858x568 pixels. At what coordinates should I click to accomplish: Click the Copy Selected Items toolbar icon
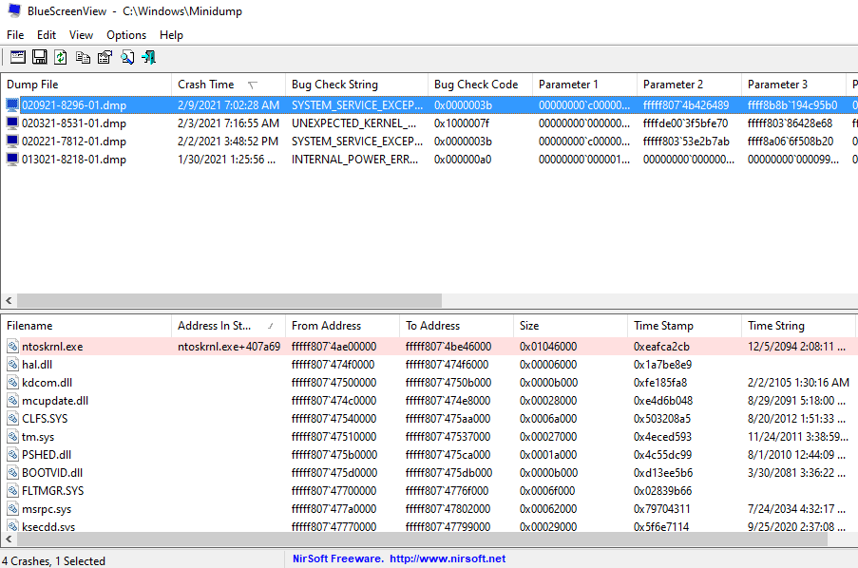83,57
